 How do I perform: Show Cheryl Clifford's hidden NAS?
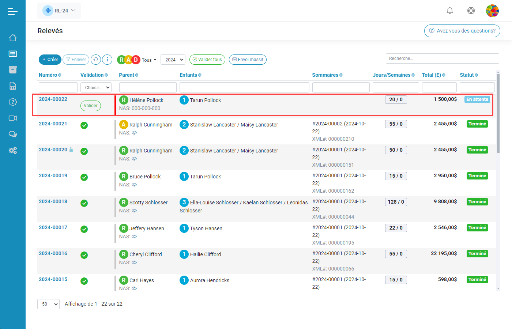tap(134, 262)
